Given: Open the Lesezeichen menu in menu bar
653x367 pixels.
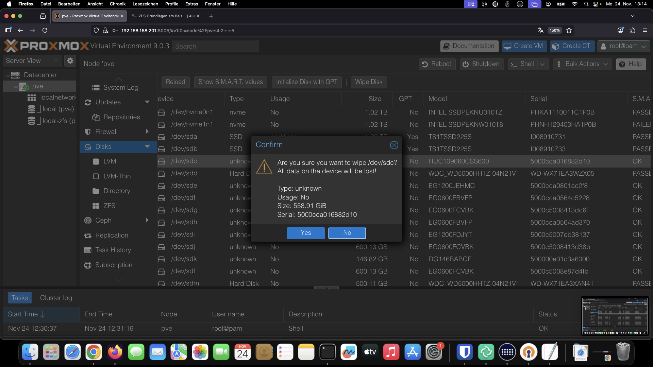Looking at the screenshot, I should pyautogui.click(x=145, y=4).
